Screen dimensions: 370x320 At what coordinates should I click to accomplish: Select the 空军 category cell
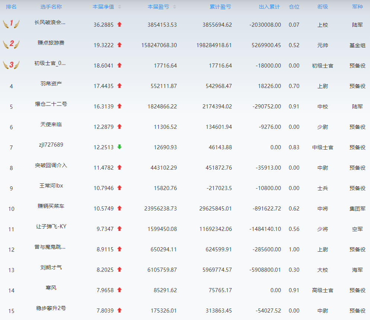pos(357,229)
